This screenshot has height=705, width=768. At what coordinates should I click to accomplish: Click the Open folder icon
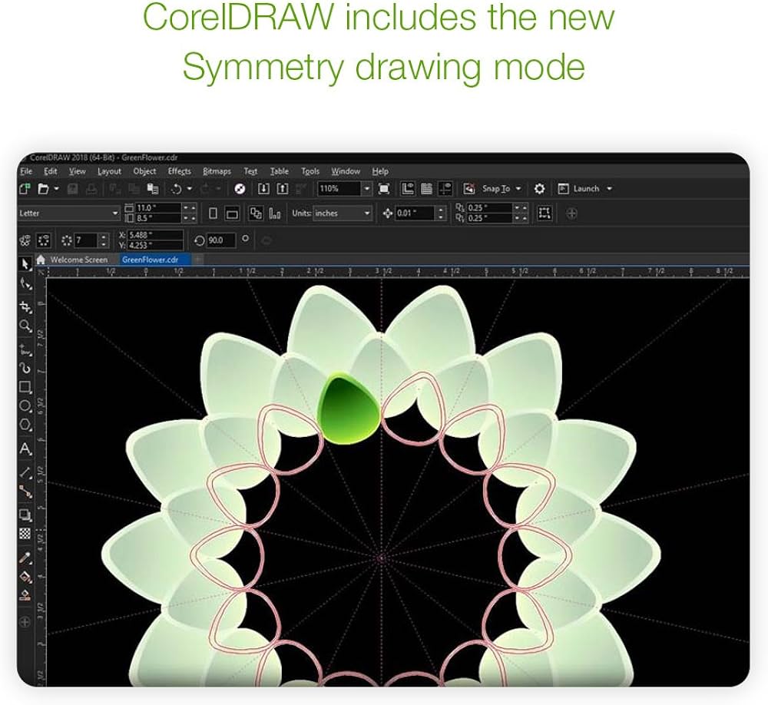point(44,189)
